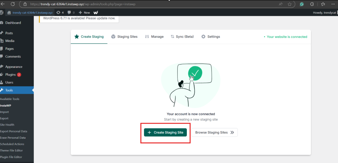Open the New content menu in admin bar
This screenshot has height=163, width=338.
(84, 13)
